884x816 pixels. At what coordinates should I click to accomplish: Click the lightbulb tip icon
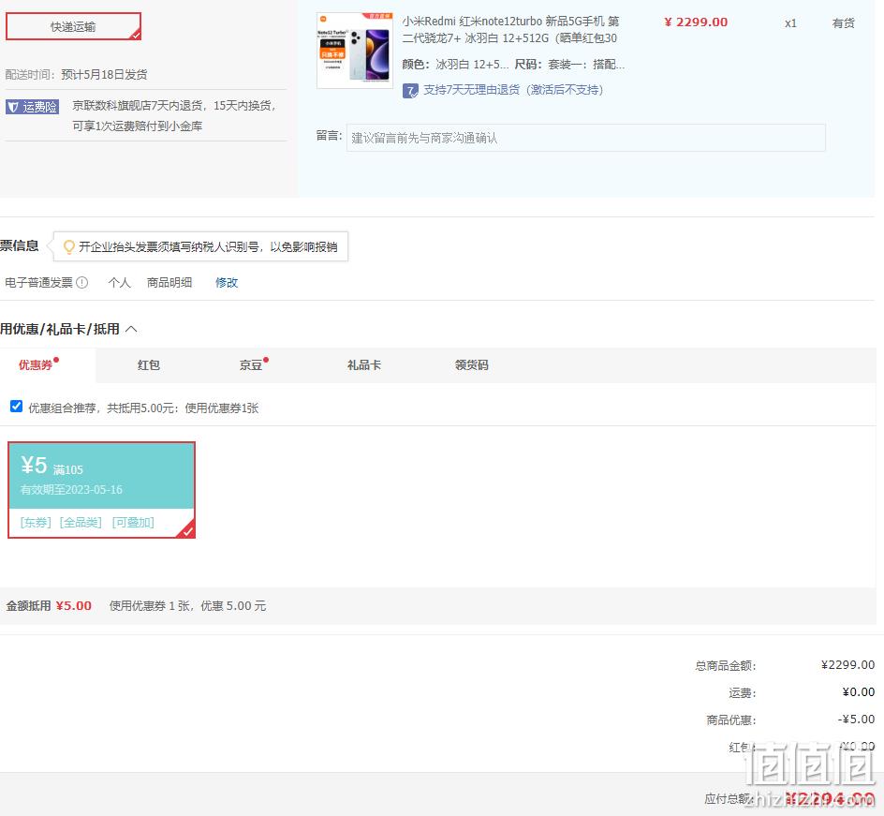(68, 246)
